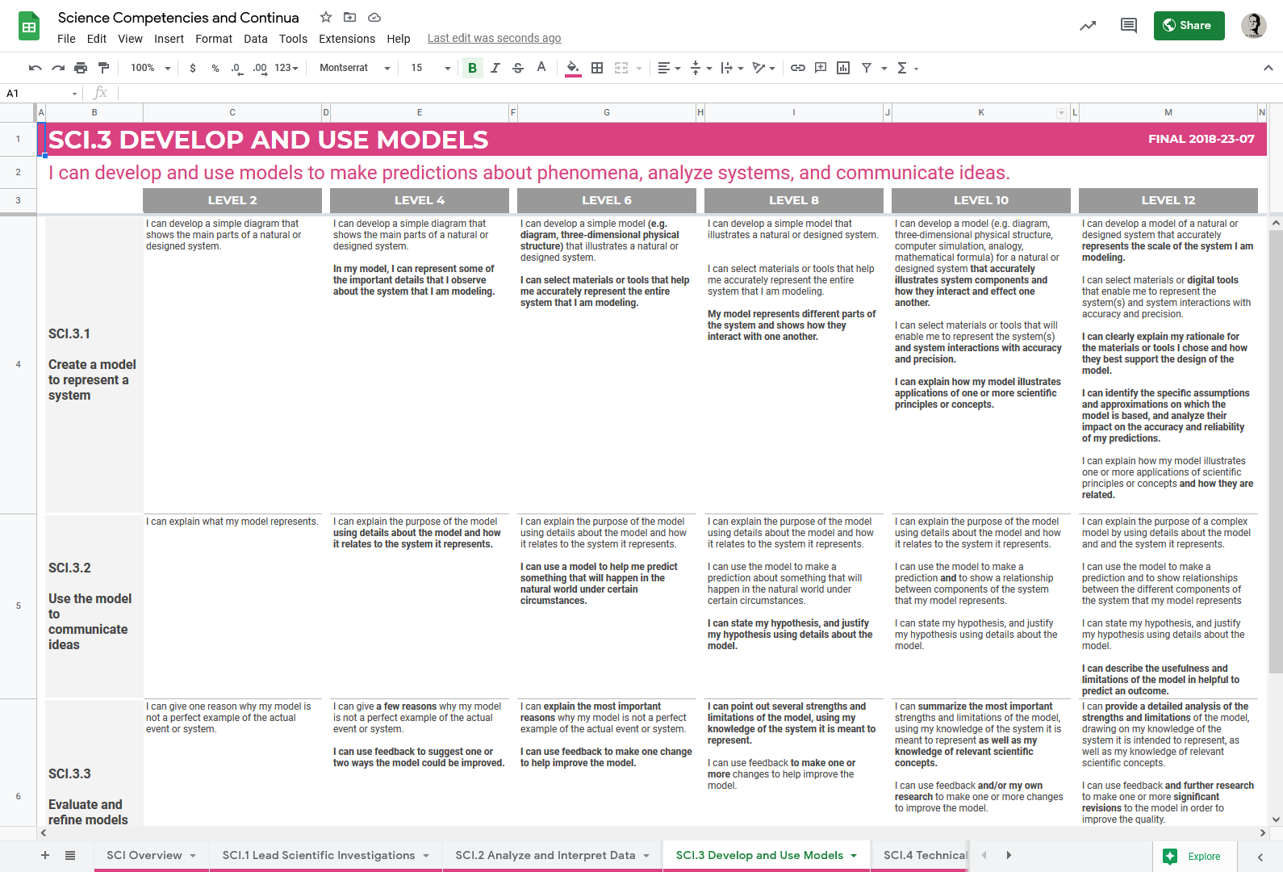1283x872 pixels.
Task: Click the borders icon
Action: [x=597, y=68]
